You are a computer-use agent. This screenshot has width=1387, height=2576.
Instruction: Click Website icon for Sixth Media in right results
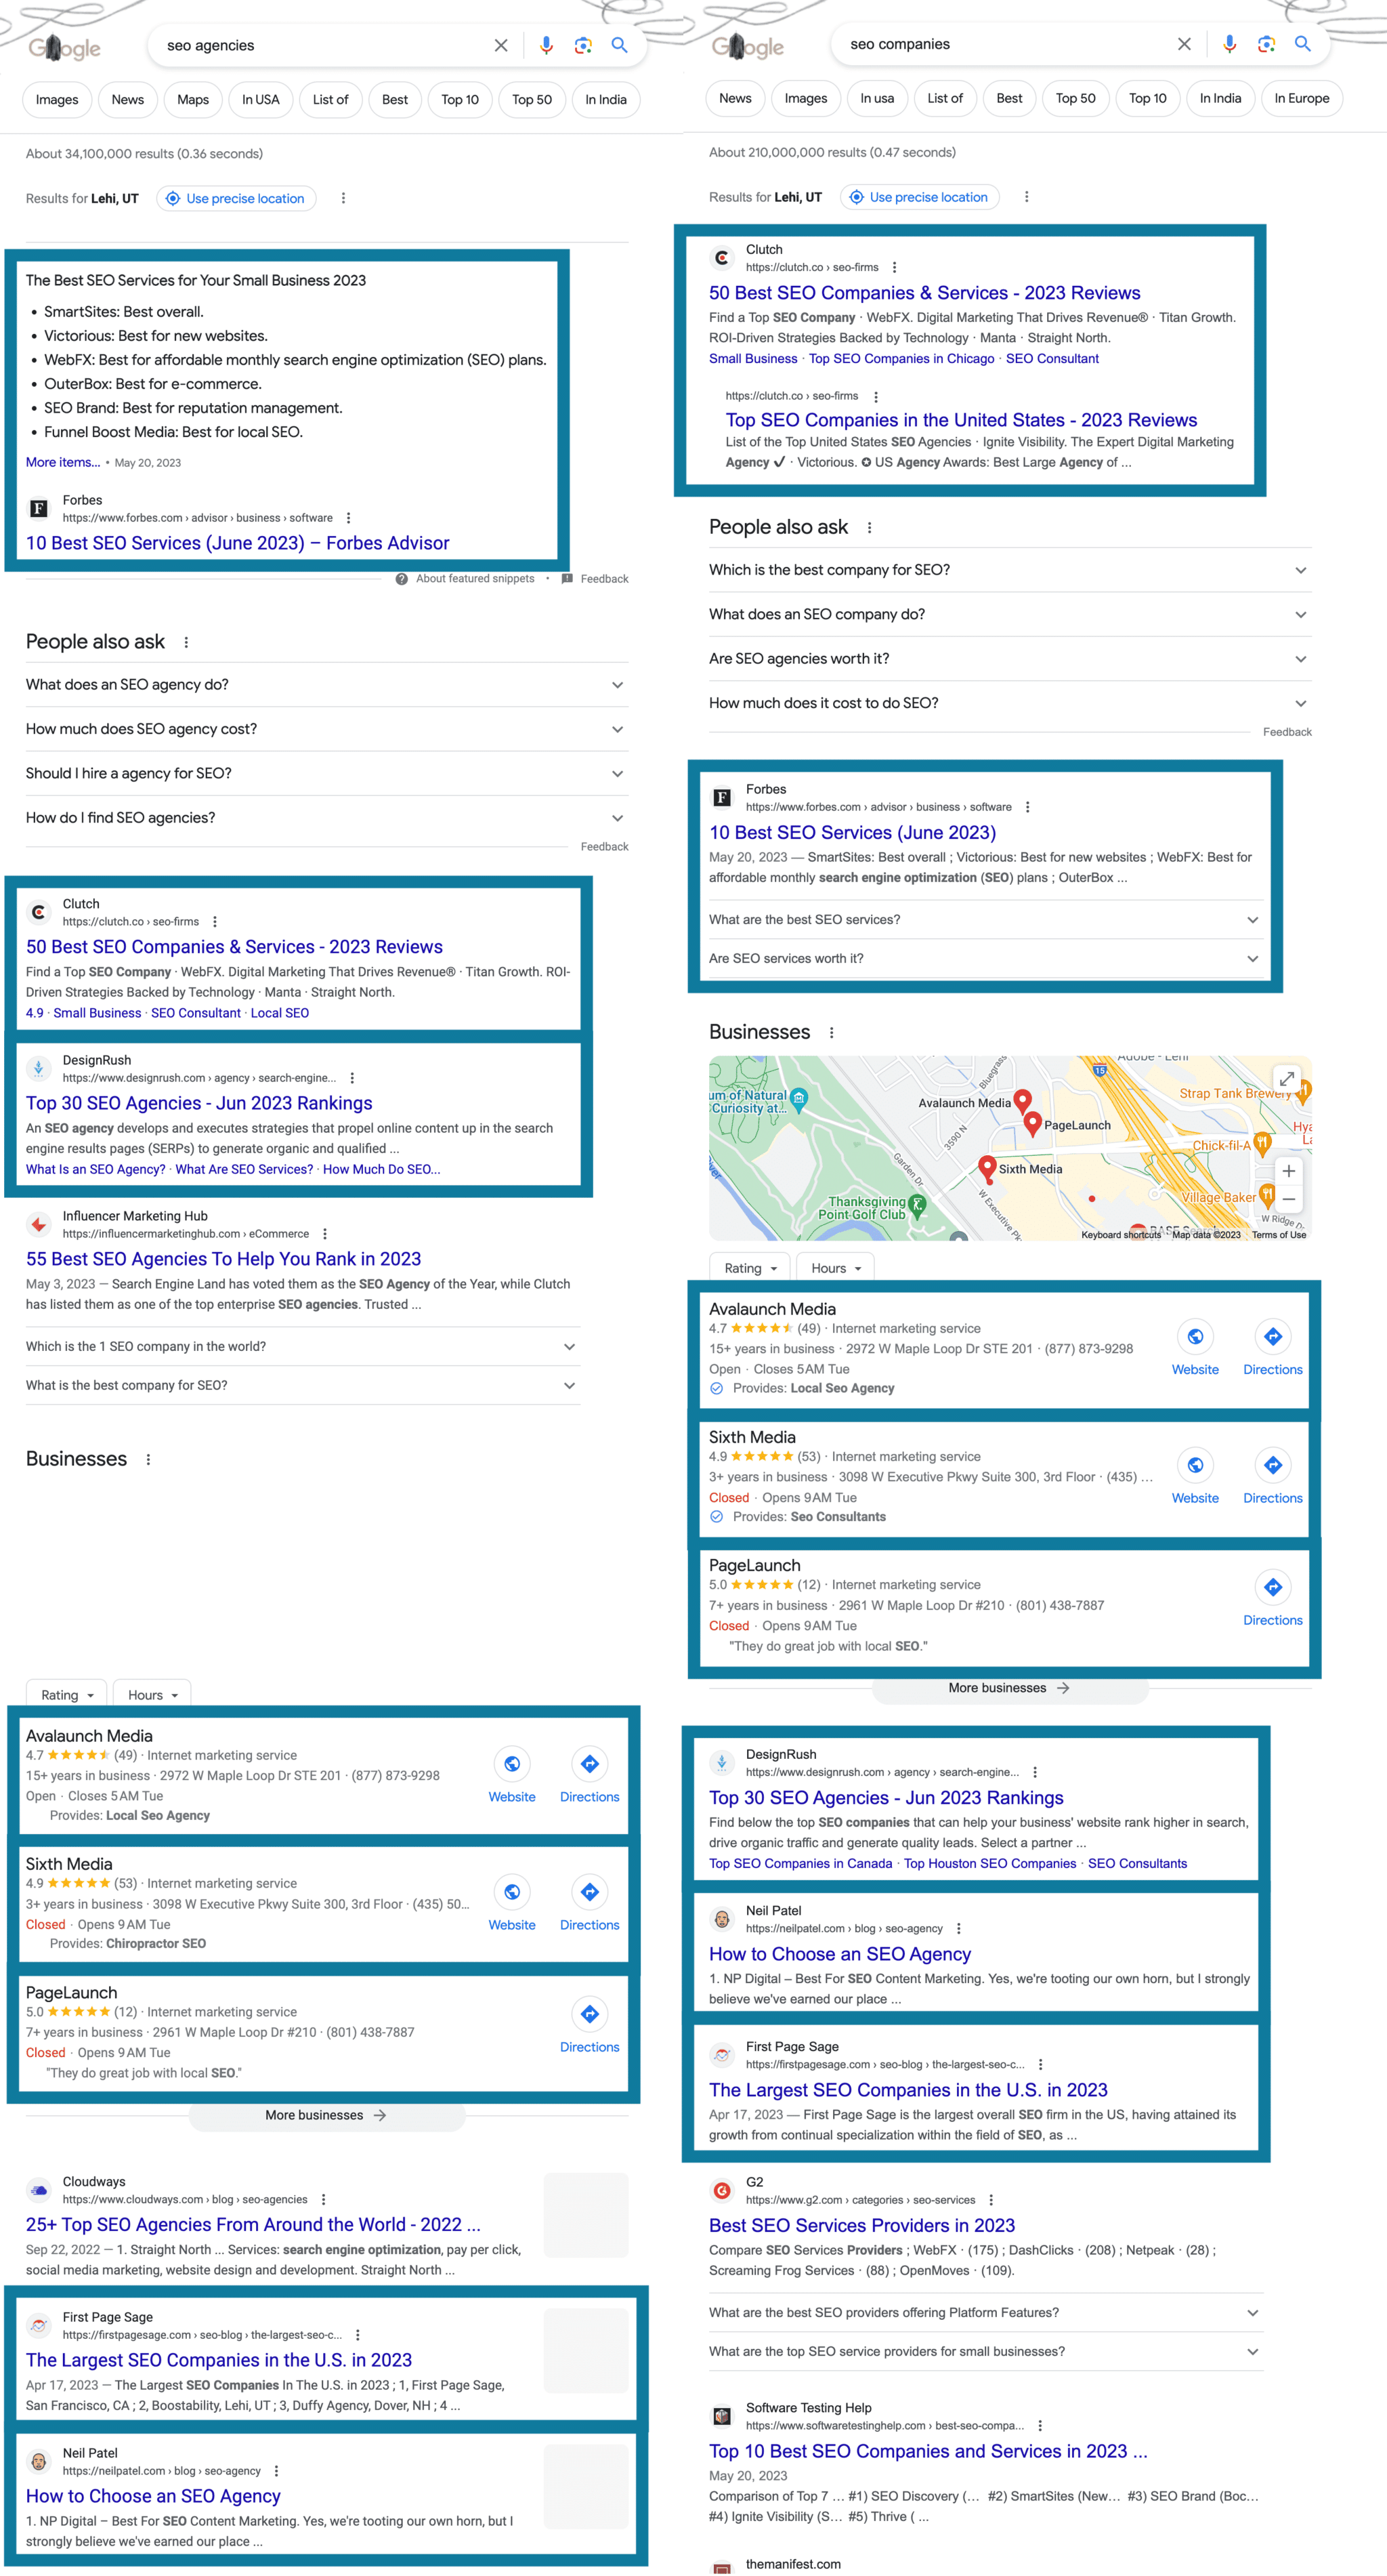1195,1465
